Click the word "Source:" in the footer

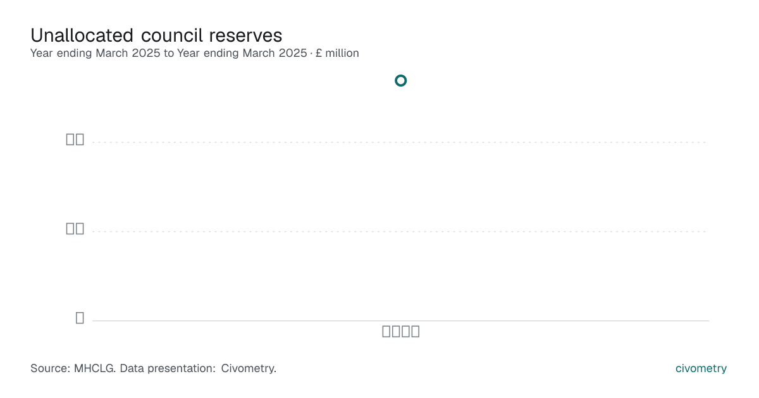pyautogui.click(x=51, y=368)
